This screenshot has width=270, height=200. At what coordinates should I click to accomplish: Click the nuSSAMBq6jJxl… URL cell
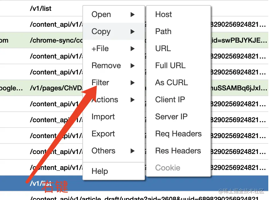pyautogui.click(x=239, y=88)
